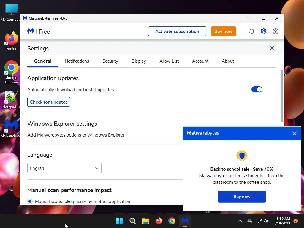
Task: Close the Settings panel with X
Action: tap(272, 48)
